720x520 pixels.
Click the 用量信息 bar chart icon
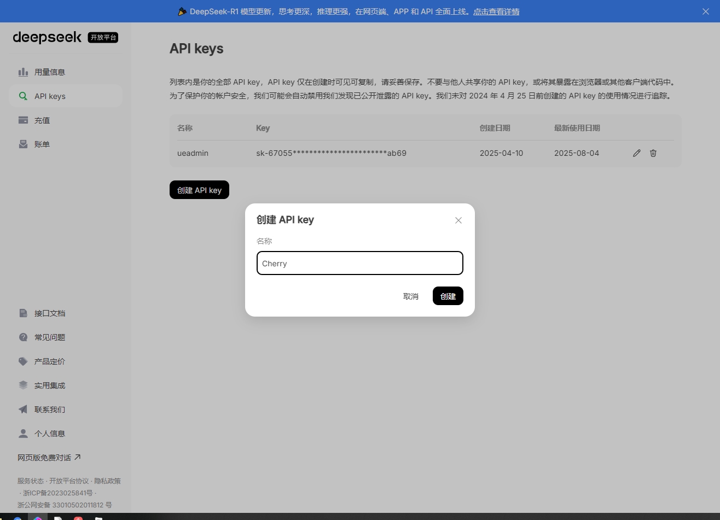click(23, 72)
